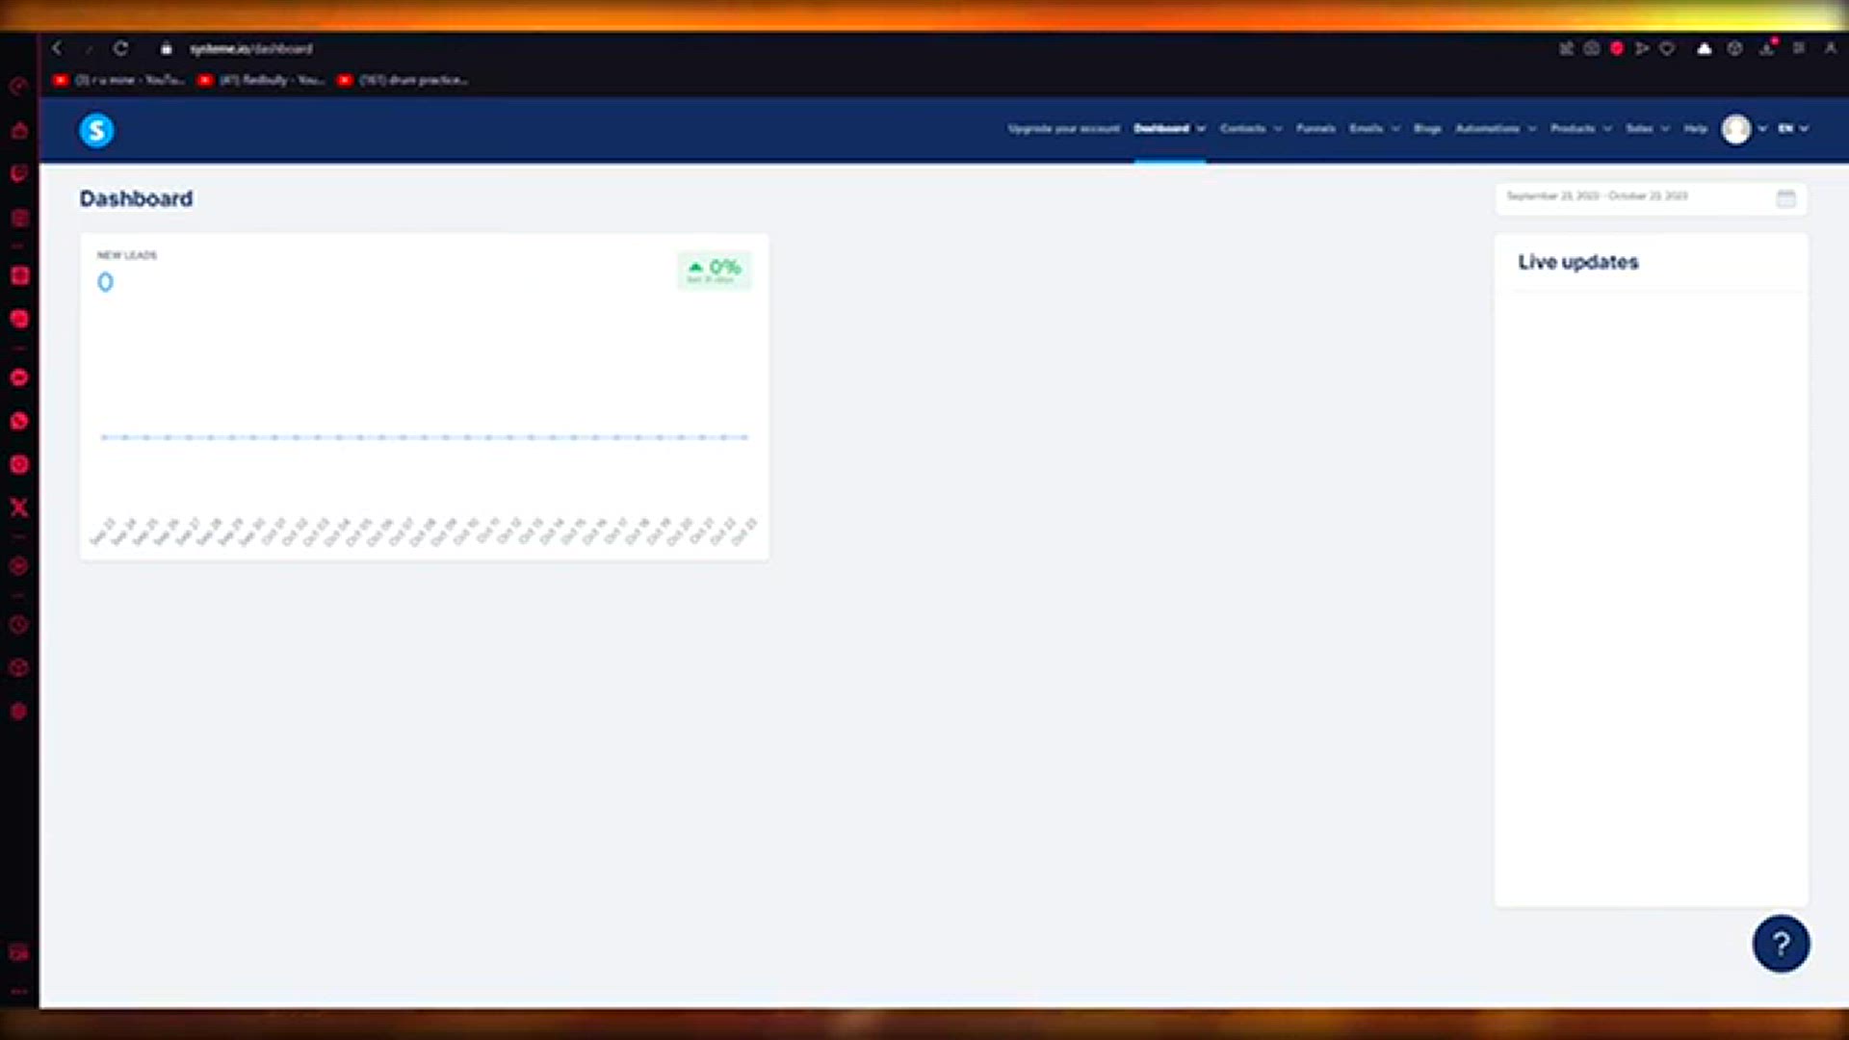The width and height of the screenshot is (1849, 1040).
Task: Go back with the browser back arrow
Action: [57, 48]
